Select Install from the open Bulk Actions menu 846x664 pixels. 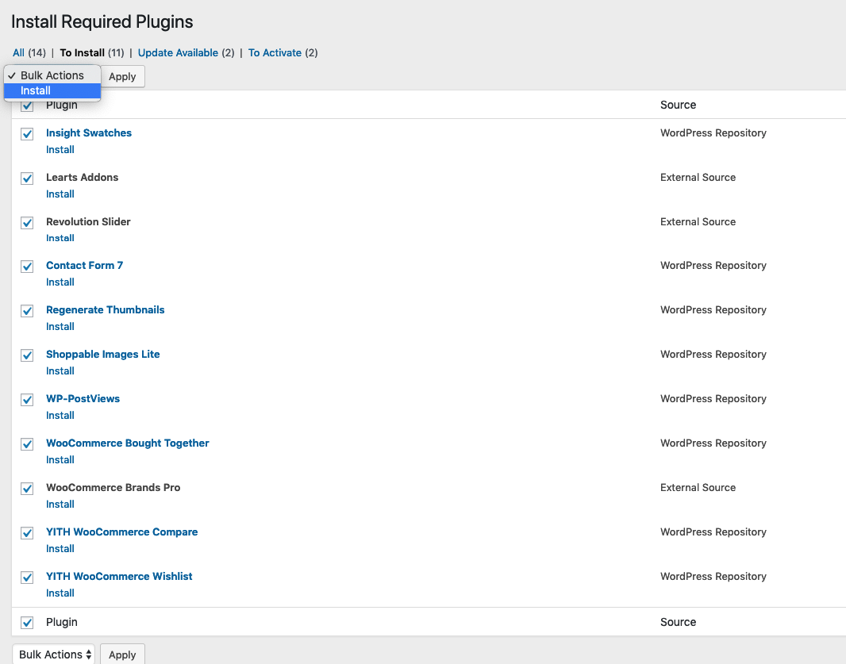[35, 90]
